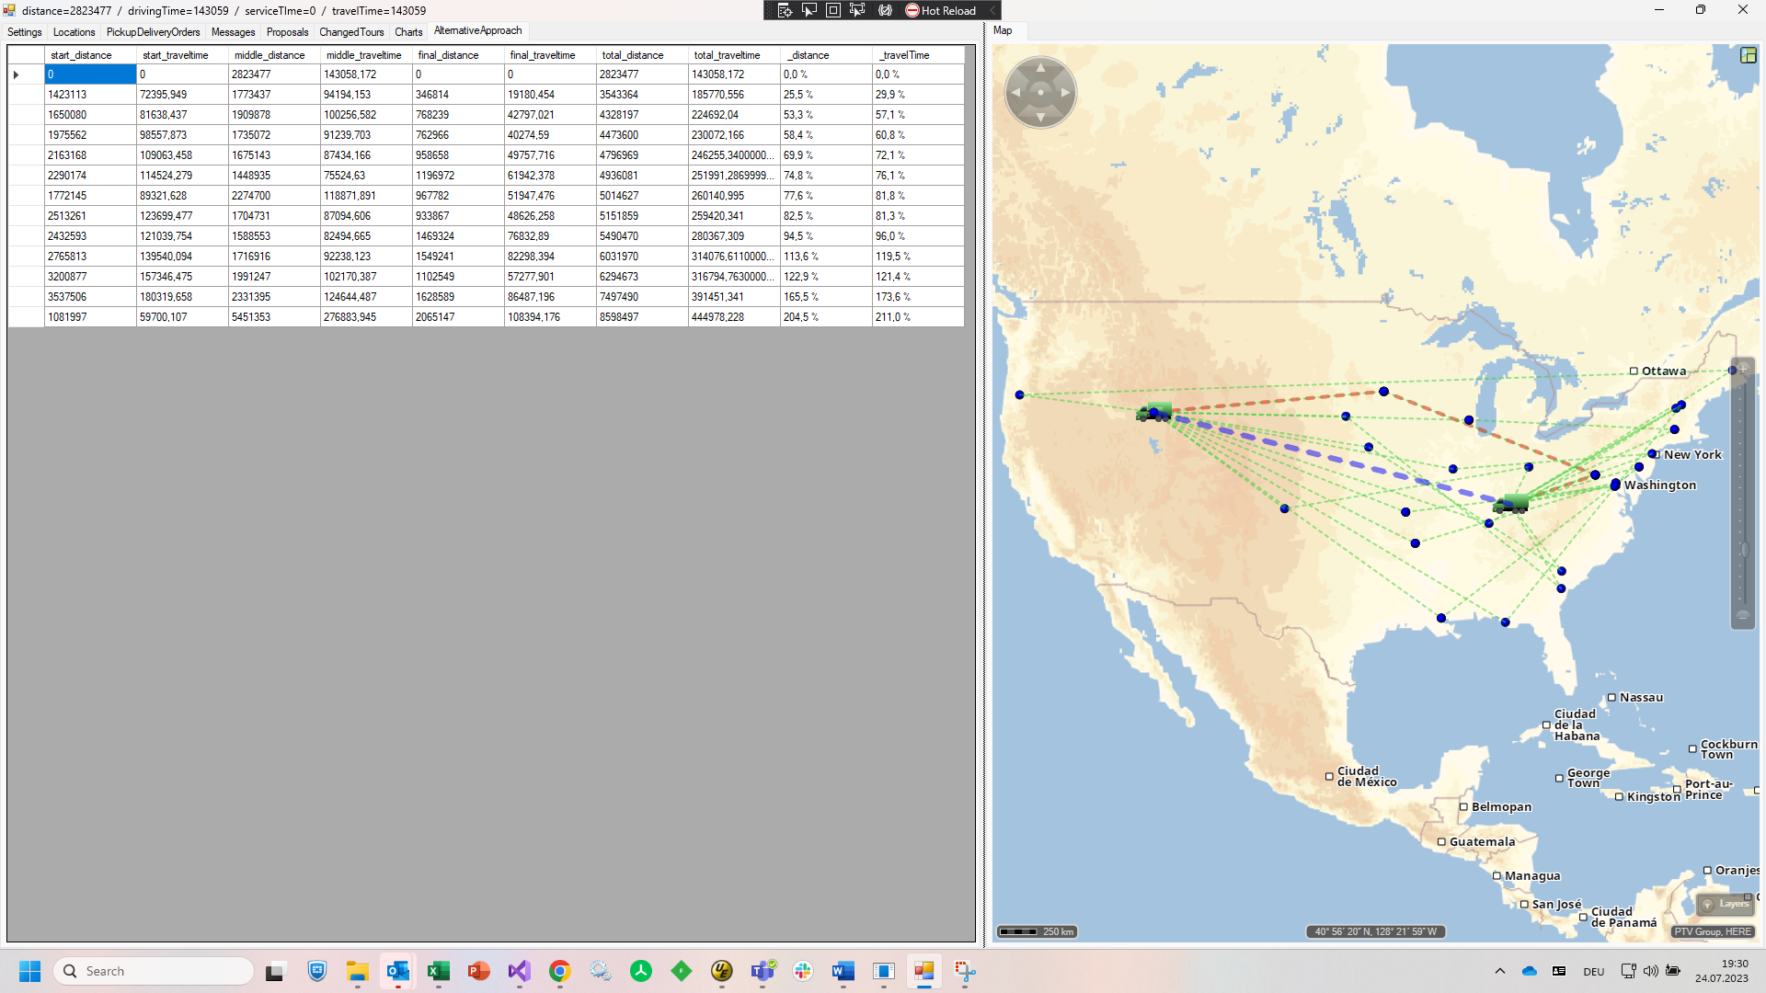This screenshot has height=993, width=1766.
Task: Click the map zoom in plus button
Action: [x=1743, y=369]
